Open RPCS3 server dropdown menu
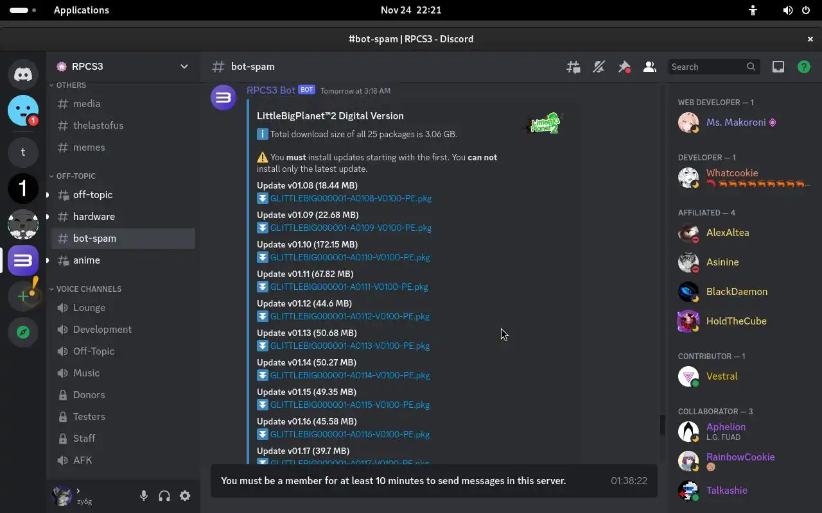Image resolution: width=822 pixels, height=513 pixels. (184, 67)
